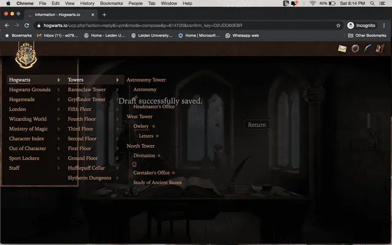Screen dimensions: 392x245
Task: Expand the Towers submenu arrow
Action: tap(117, 80)
